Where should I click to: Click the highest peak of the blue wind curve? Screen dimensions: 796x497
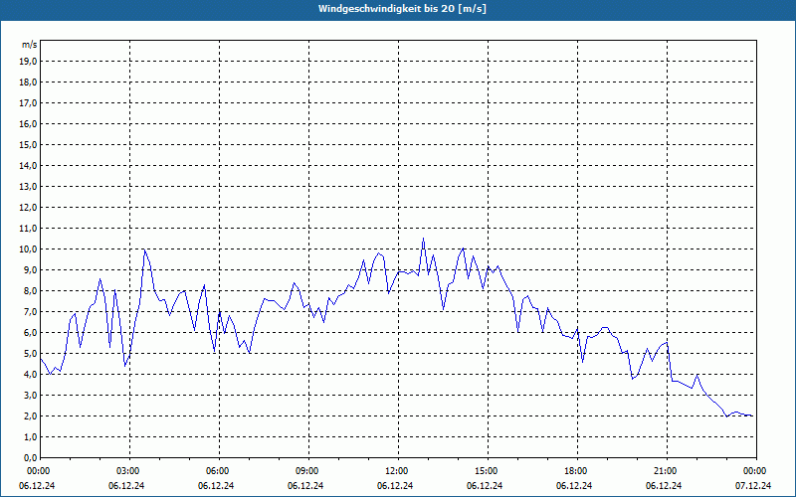click(424, 239)
